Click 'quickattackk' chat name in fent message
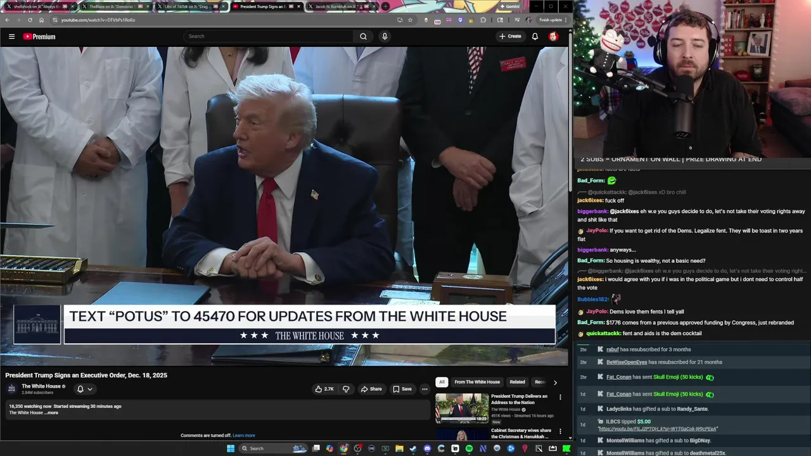Viewport: 811px width, 456px height. tap(603, 334)
